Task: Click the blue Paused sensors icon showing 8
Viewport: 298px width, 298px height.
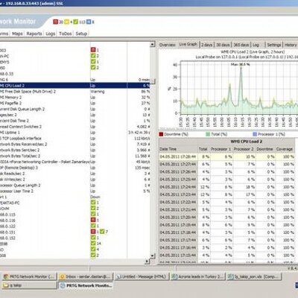Action: (89, 22)
